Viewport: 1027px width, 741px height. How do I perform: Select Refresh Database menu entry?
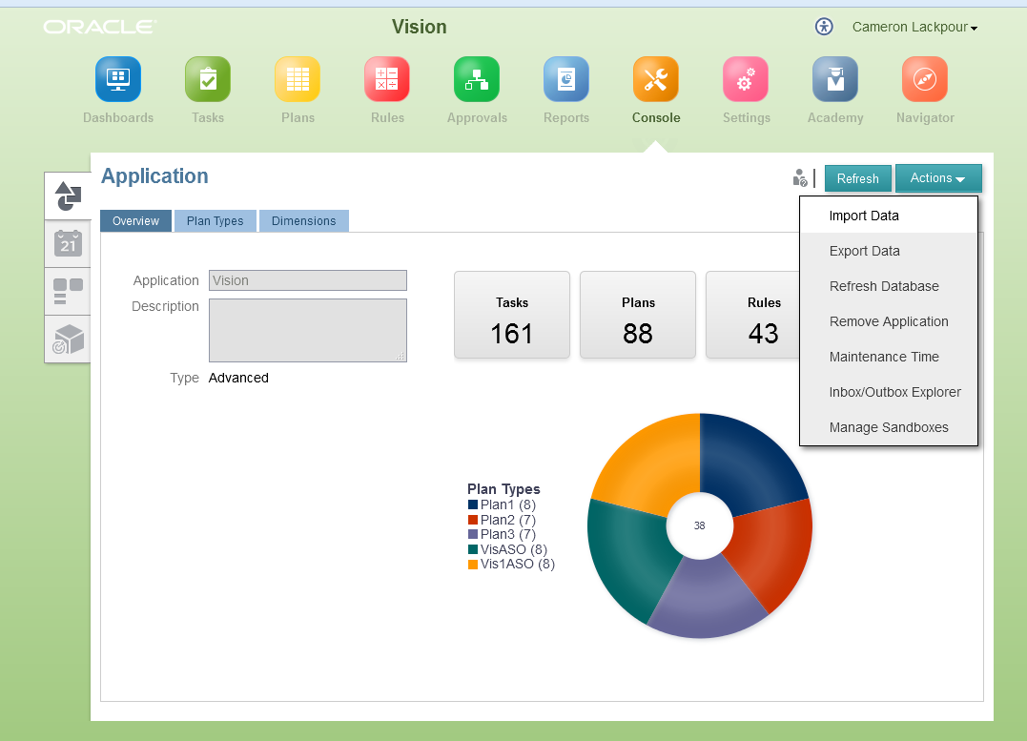889,286
